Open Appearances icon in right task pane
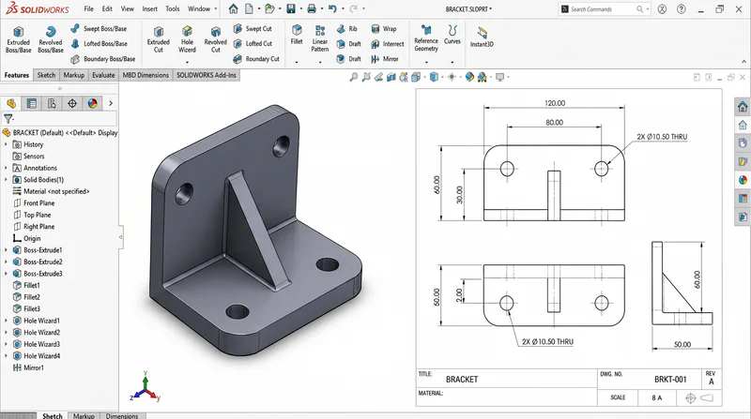Viewport: 751px width, 419px height. [x=743, y=180]
